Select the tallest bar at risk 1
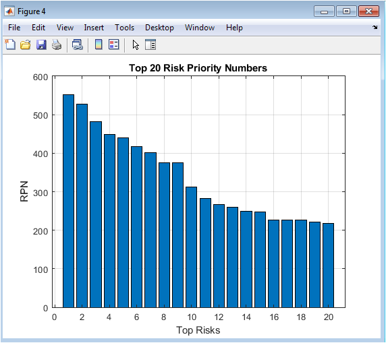 68,201
